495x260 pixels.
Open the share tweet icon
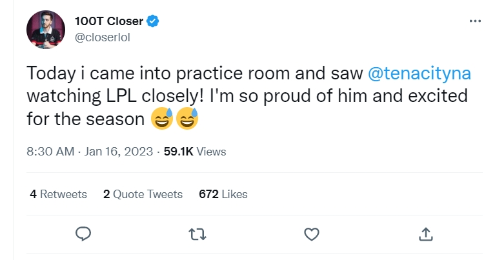[426, 233]
